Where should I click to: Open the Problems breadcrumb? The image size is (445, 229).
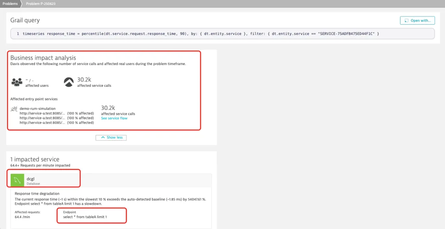[10, 4]
